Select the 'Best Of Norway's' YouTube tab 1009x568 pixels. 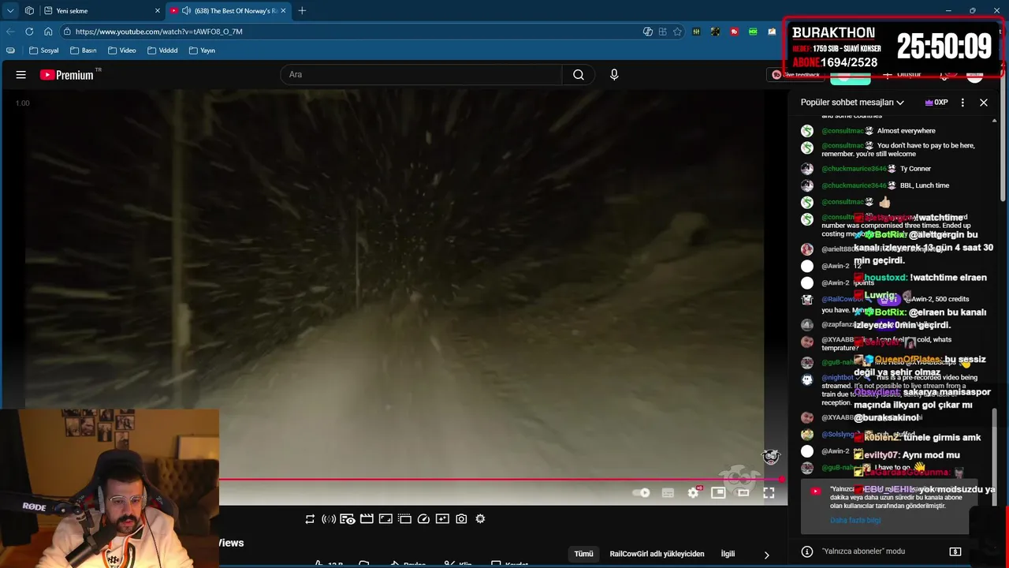click(x=229, y=11)
